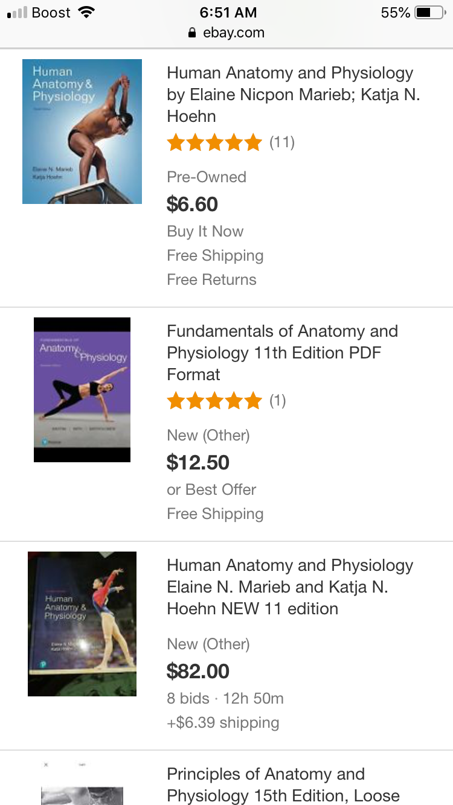453x805 pixels.
Task: Open the swimmer cover Human Anatomy thumbnail
Action: coord(82,131)
